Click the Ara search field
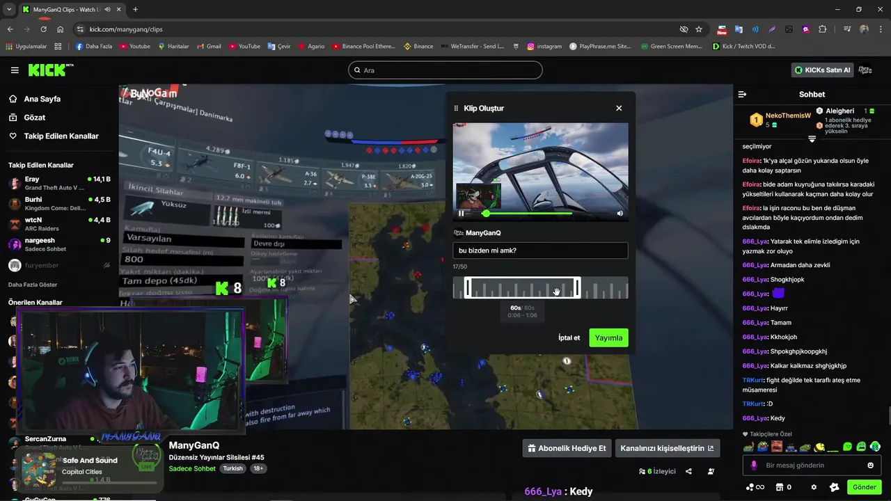Image resolution: width=891 pixels, height=501 pixels. [445, 70]
